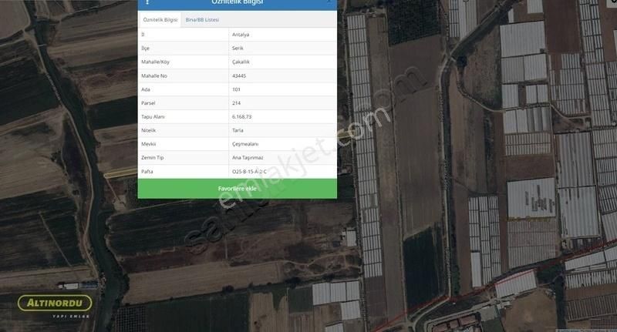Click the Tapu Alanı row label

153,116
